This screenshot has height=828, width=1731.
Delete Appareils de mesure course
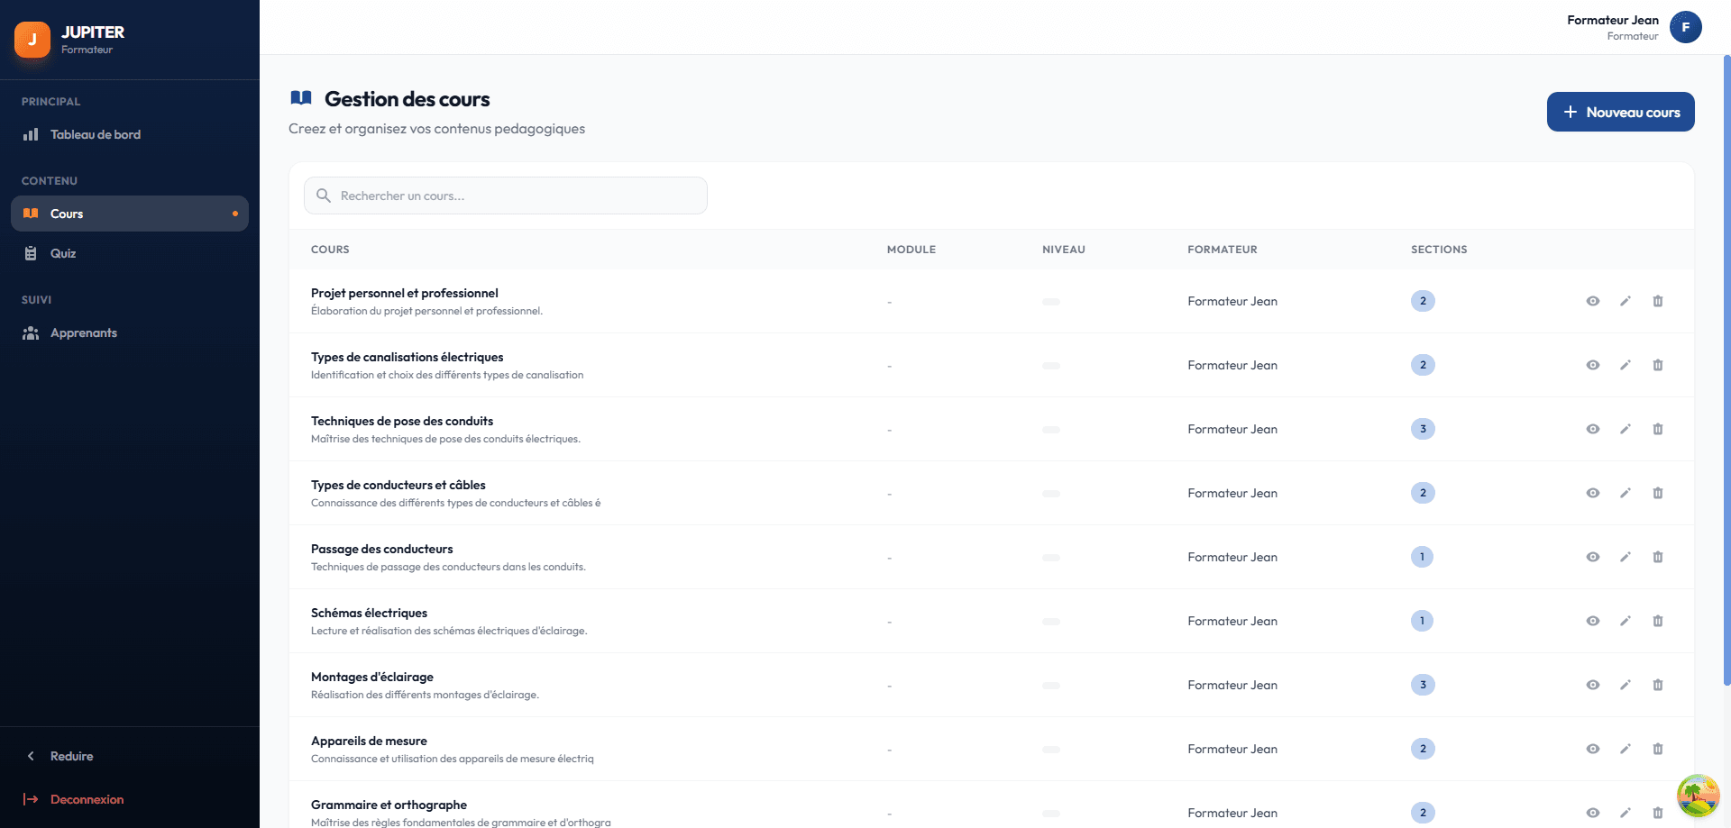click(x=1658, y=749)
